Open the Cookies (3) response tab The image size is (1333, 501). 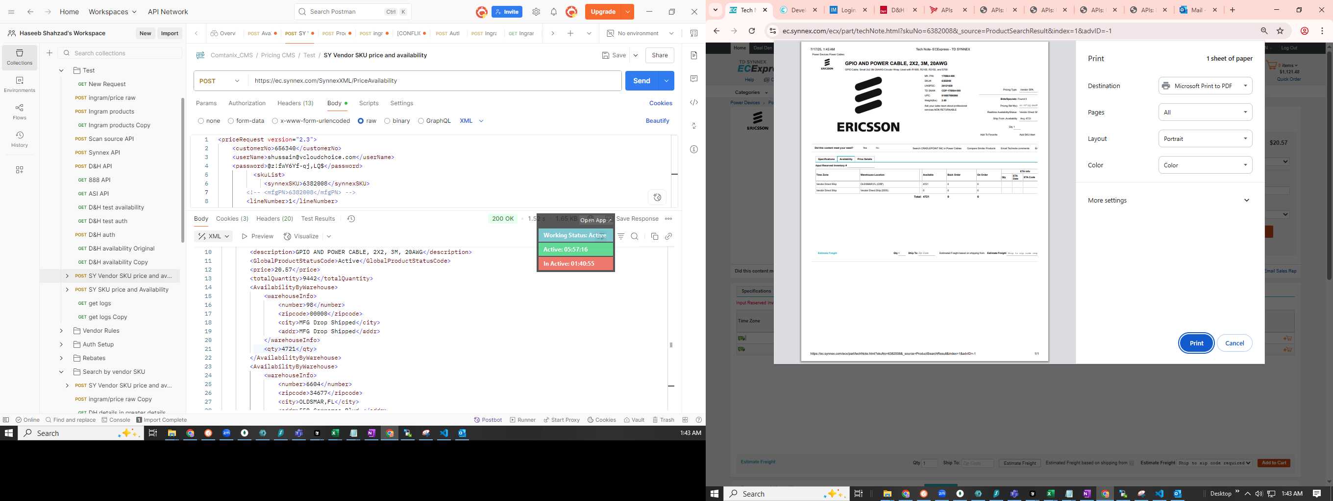click(232, 219)
